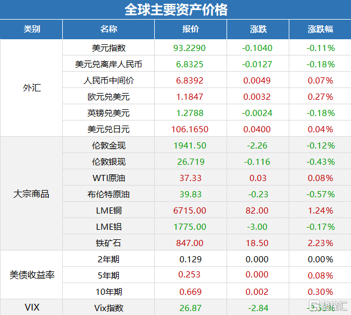Select the 报价 column header

(x=191, y=29)
